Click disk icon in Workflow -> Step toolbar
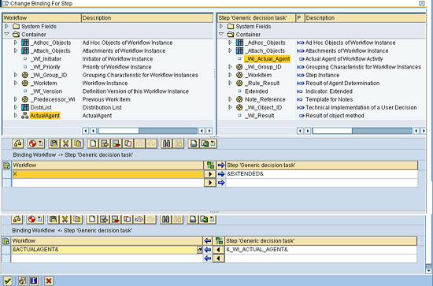Screen dimensions: 433x286 pos(54,143)
